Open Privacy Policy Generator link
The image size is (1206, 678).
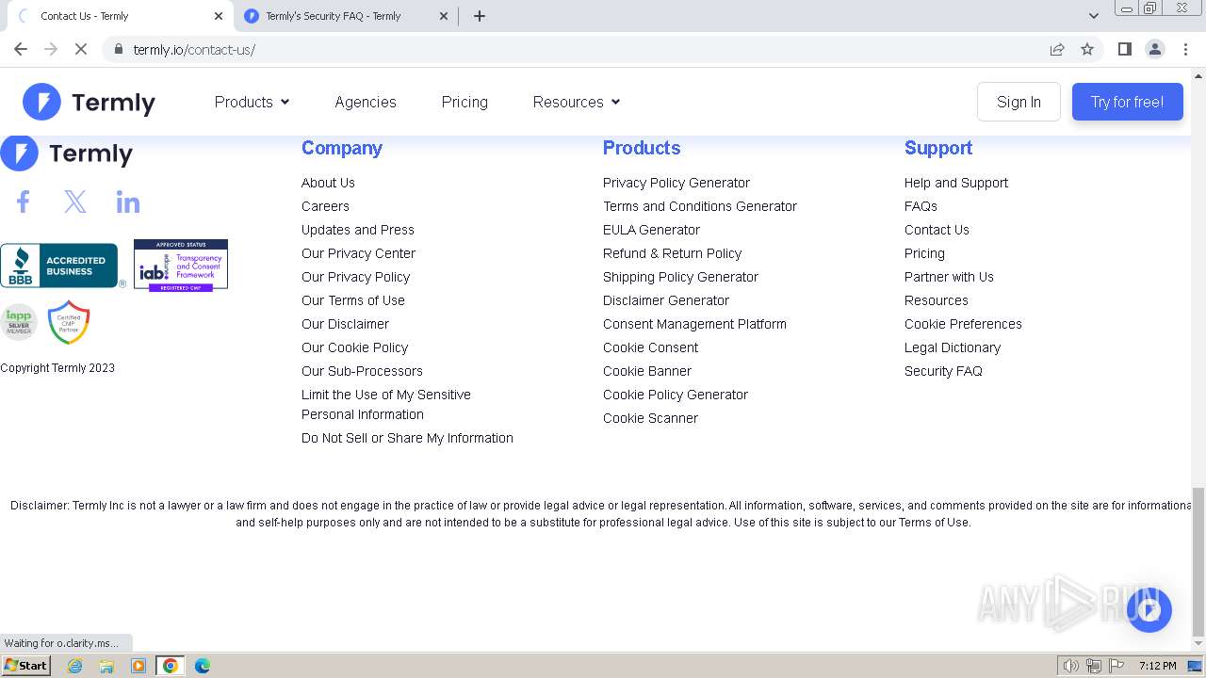(676, 183)
